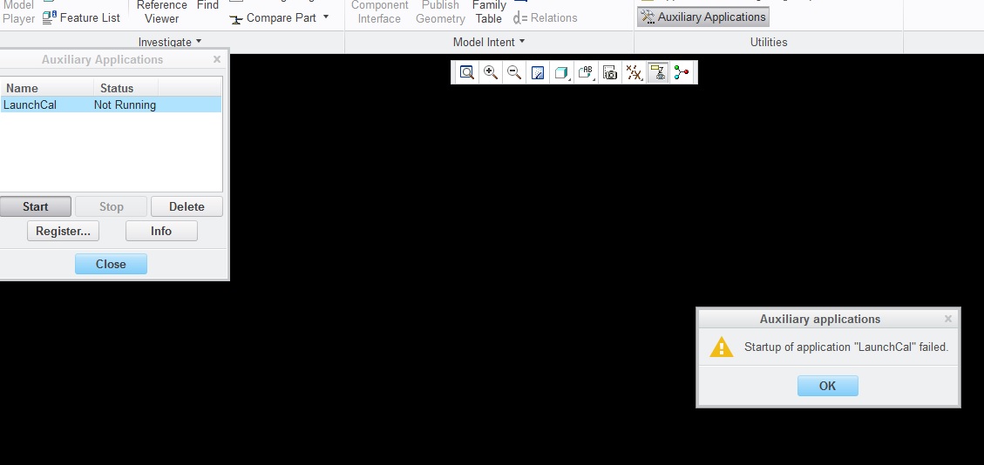Image resolution: width=984 pixels, height=465 pixels.
Task: Toggle the Annotation Display icon
Action: pyautogui.click(x=658, y=72)
